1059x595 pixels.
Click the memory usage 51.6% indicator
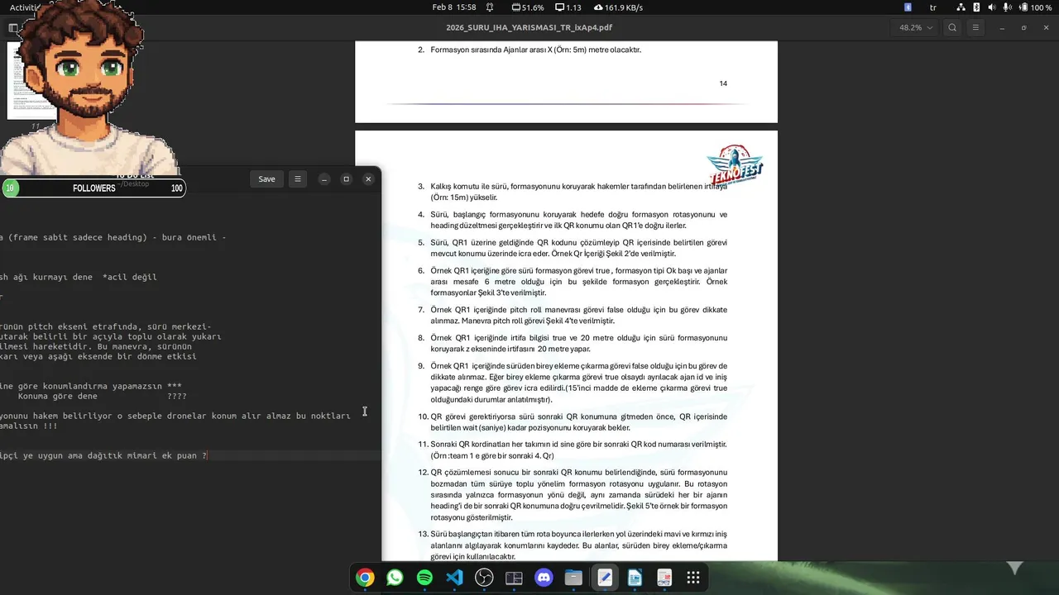click(x=528, y=7)
